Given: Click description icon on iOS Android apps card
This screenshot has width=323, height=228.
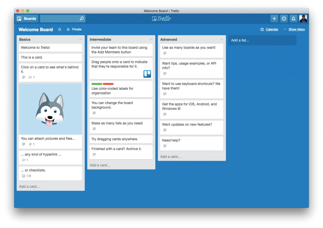Looking at the screenshot, I should [x=165, y=114].
